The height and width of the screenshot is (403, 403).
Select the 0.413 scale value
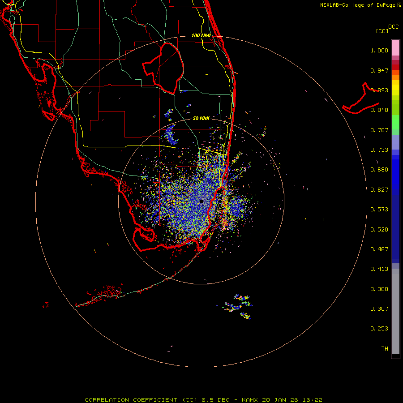pos(379,269)
